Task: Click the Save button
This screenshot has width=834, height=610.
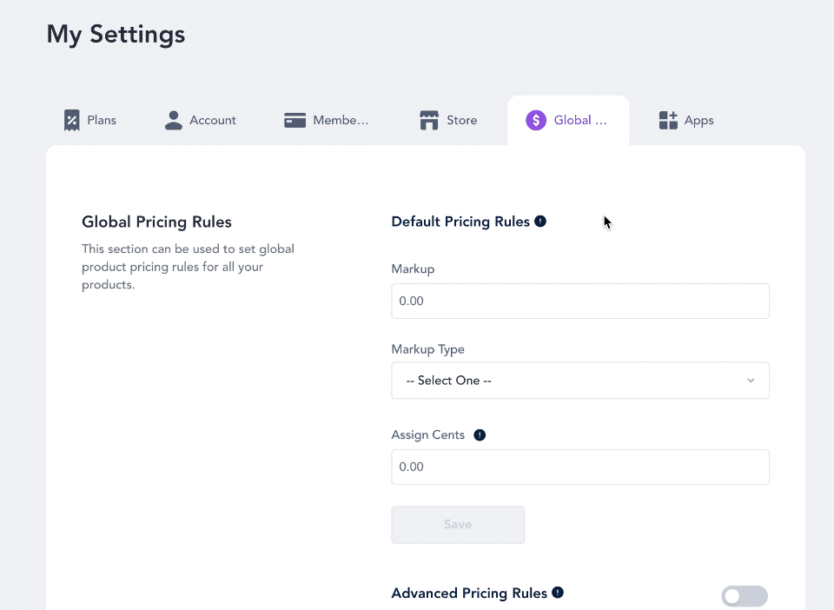Action: 458,524
